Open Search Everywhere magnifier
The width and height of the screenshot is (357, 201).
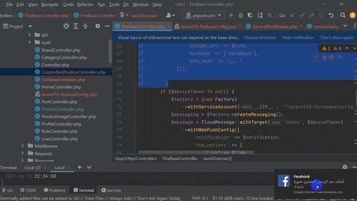point(342,16)
